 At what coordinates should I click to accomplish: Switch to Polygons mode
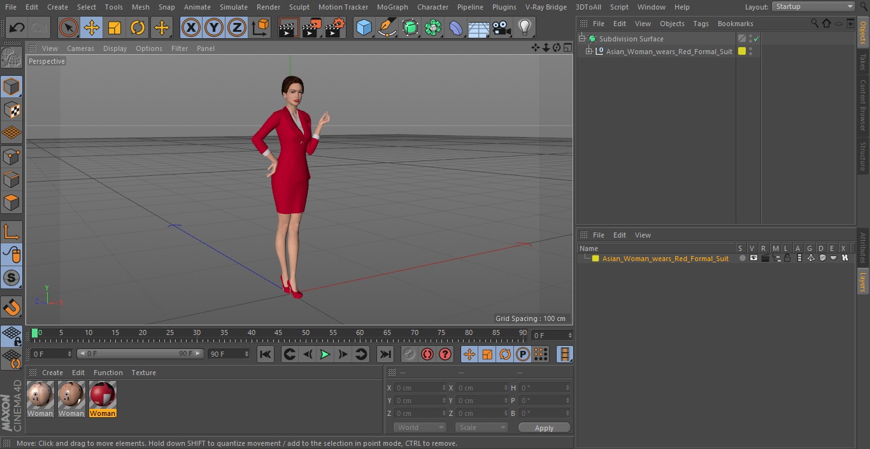pos(11,203)
